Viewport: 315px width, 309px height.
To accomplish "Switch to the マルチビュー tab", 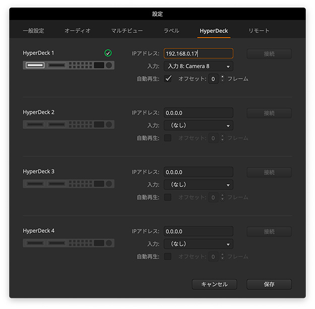I will tap(127, 31).
